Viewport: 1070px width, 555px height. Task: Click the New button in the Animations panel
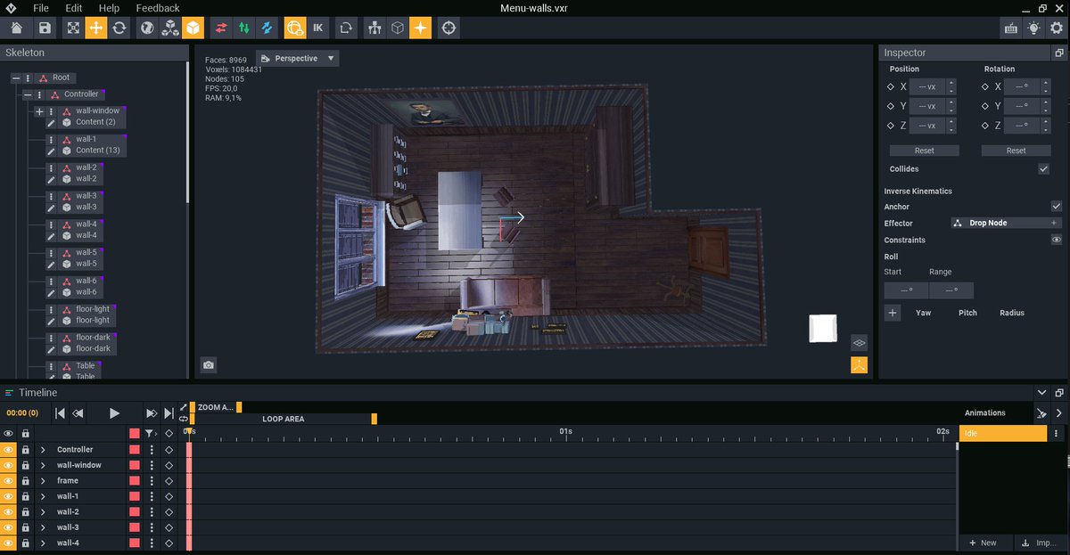pos(984,543)
